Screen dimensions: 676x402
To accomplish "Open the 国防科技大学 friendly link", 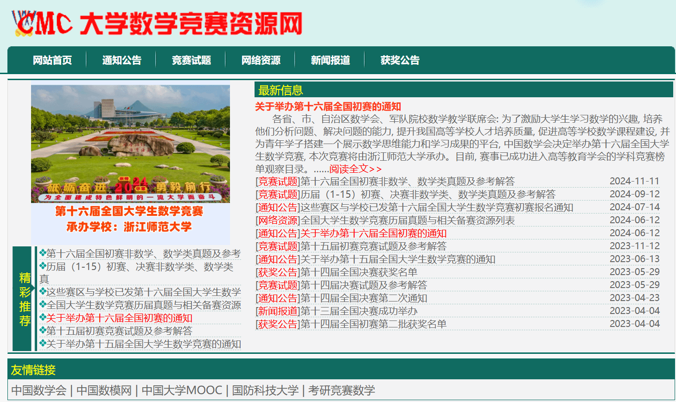I will click(x=265, y=390).
